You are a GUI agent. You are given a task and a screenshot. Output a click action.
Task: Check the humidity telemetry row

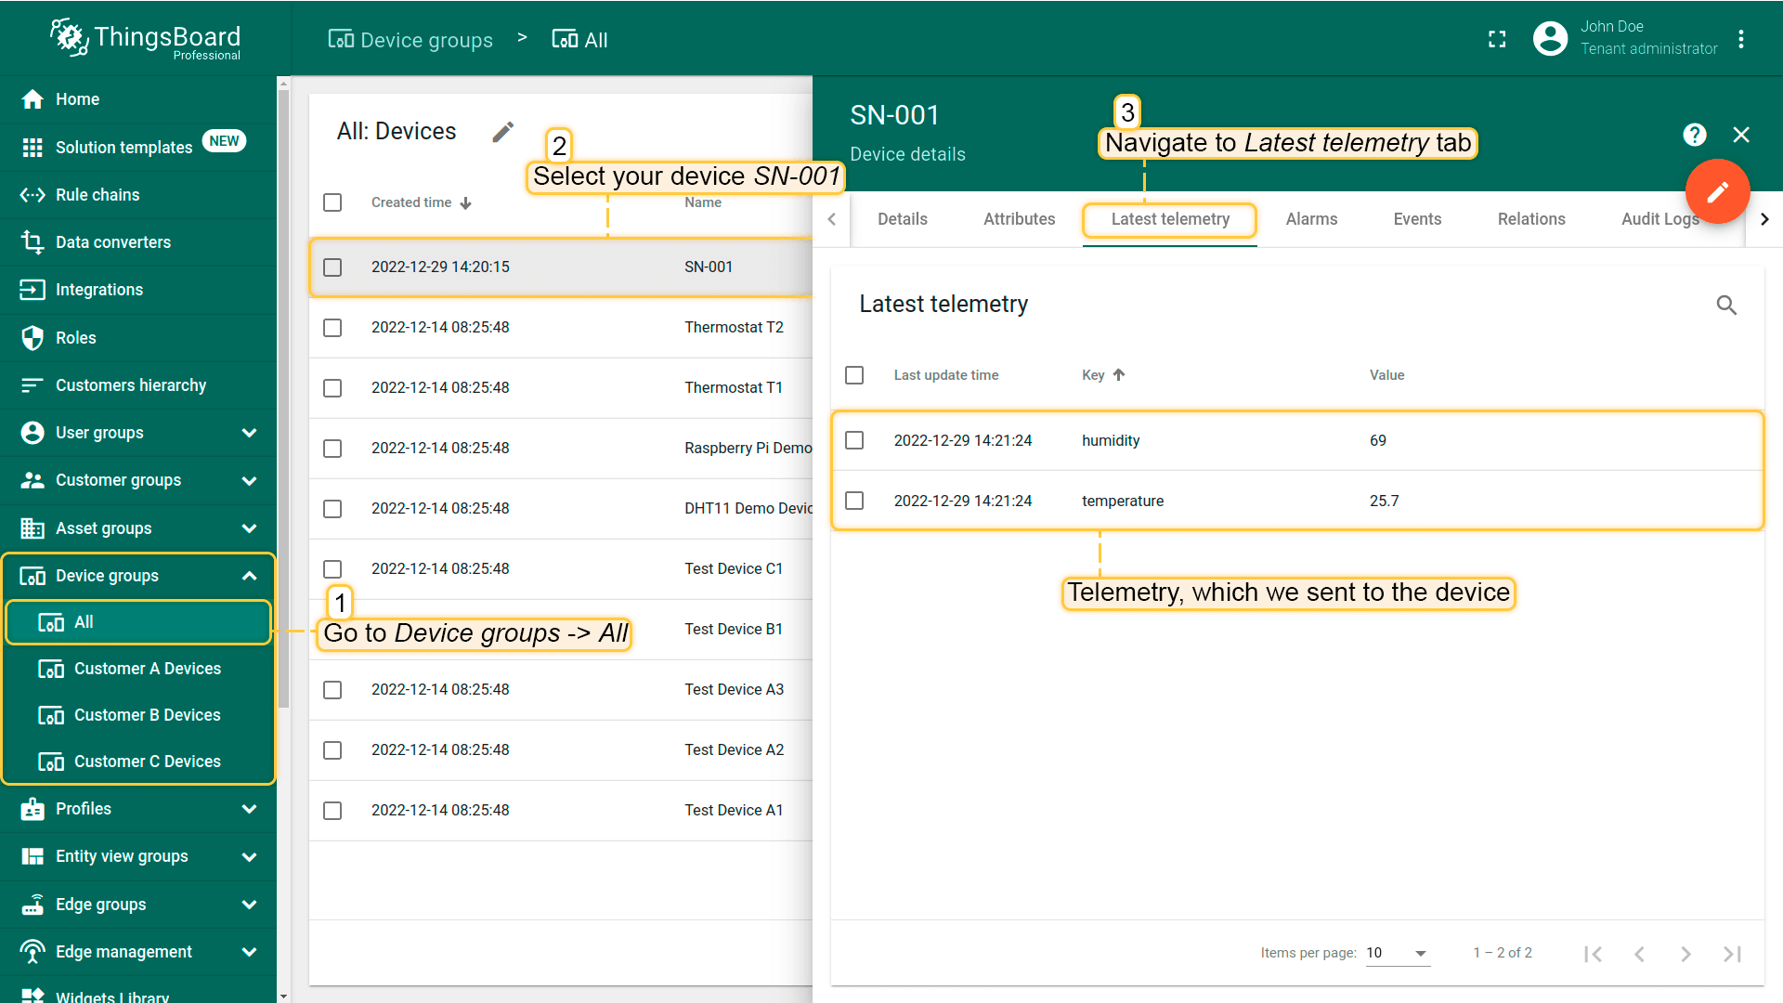pos(854,440)
